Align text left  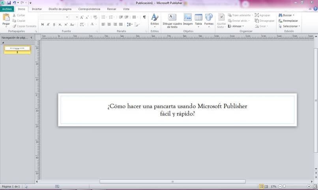point(103,24)
